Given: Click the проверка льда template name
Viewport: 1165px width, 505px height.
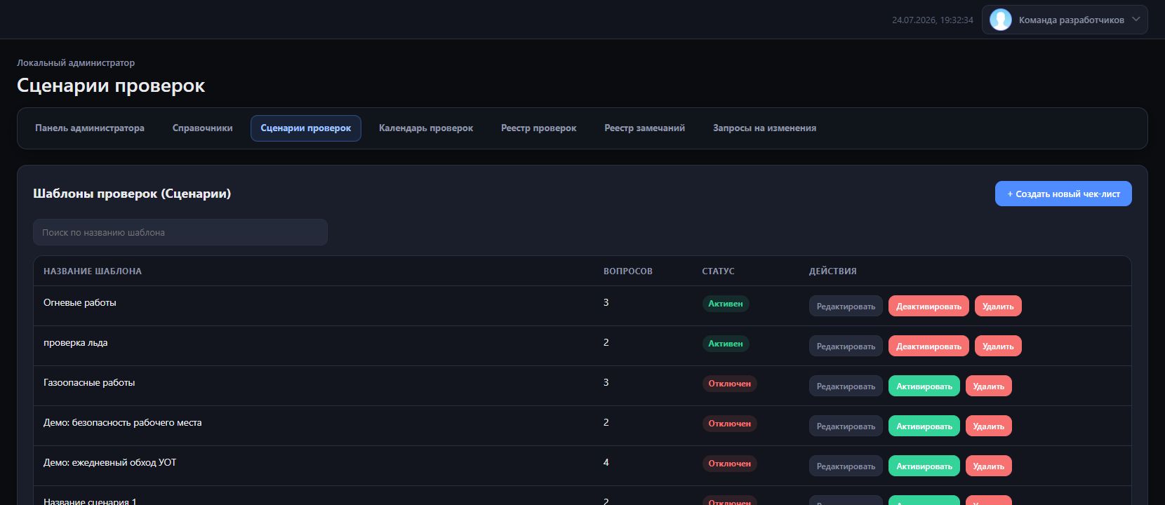Looking at the screenshot, I should (76, 343).
